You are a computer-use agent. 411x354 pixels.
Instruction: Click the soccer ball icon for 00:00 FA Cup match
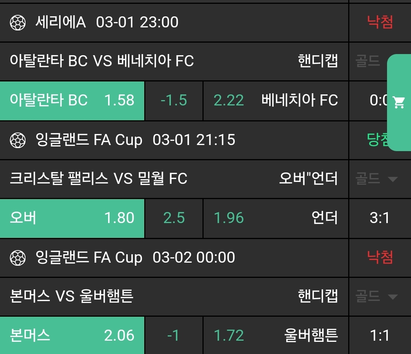(18, 258)
